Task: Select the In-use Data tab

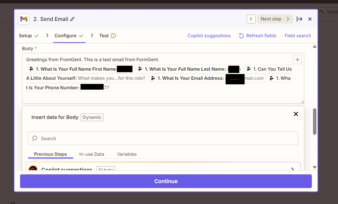Action: click(92, 154)
